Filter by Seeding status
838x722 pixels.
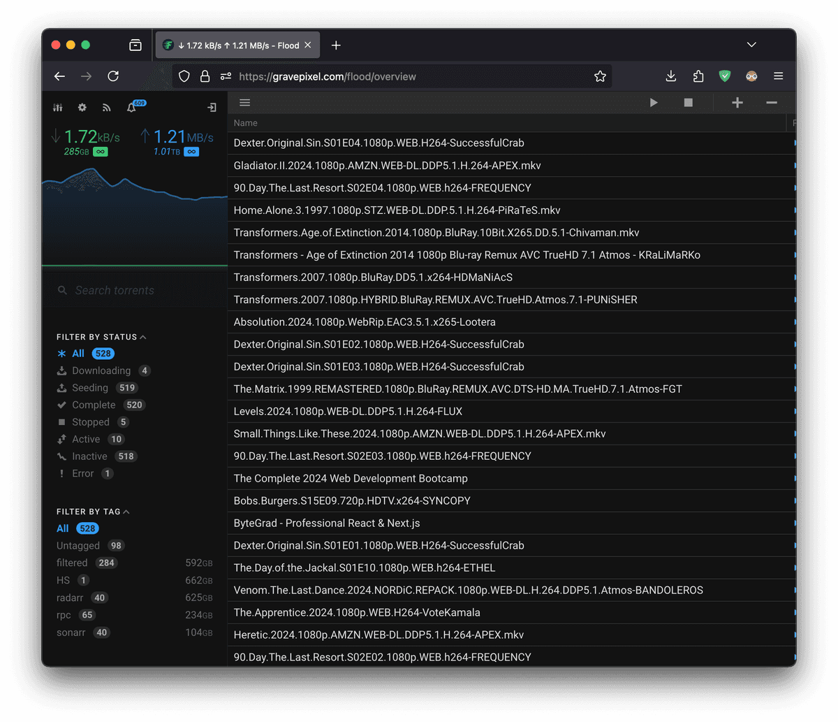click(x=98, y=388)
